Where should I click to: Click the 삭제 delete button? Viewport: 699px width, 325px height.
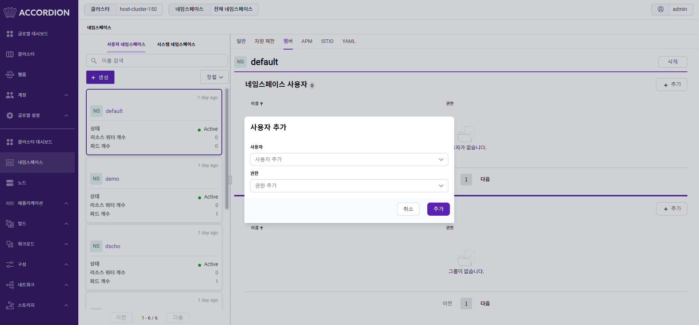click(x=672, y=62)
